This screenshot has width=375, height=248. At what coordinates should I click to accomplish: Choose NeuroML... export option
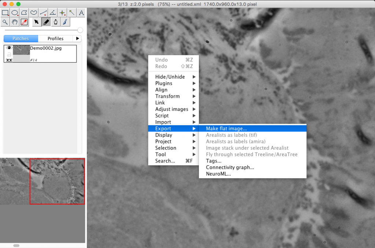click(x=253, y=174)
